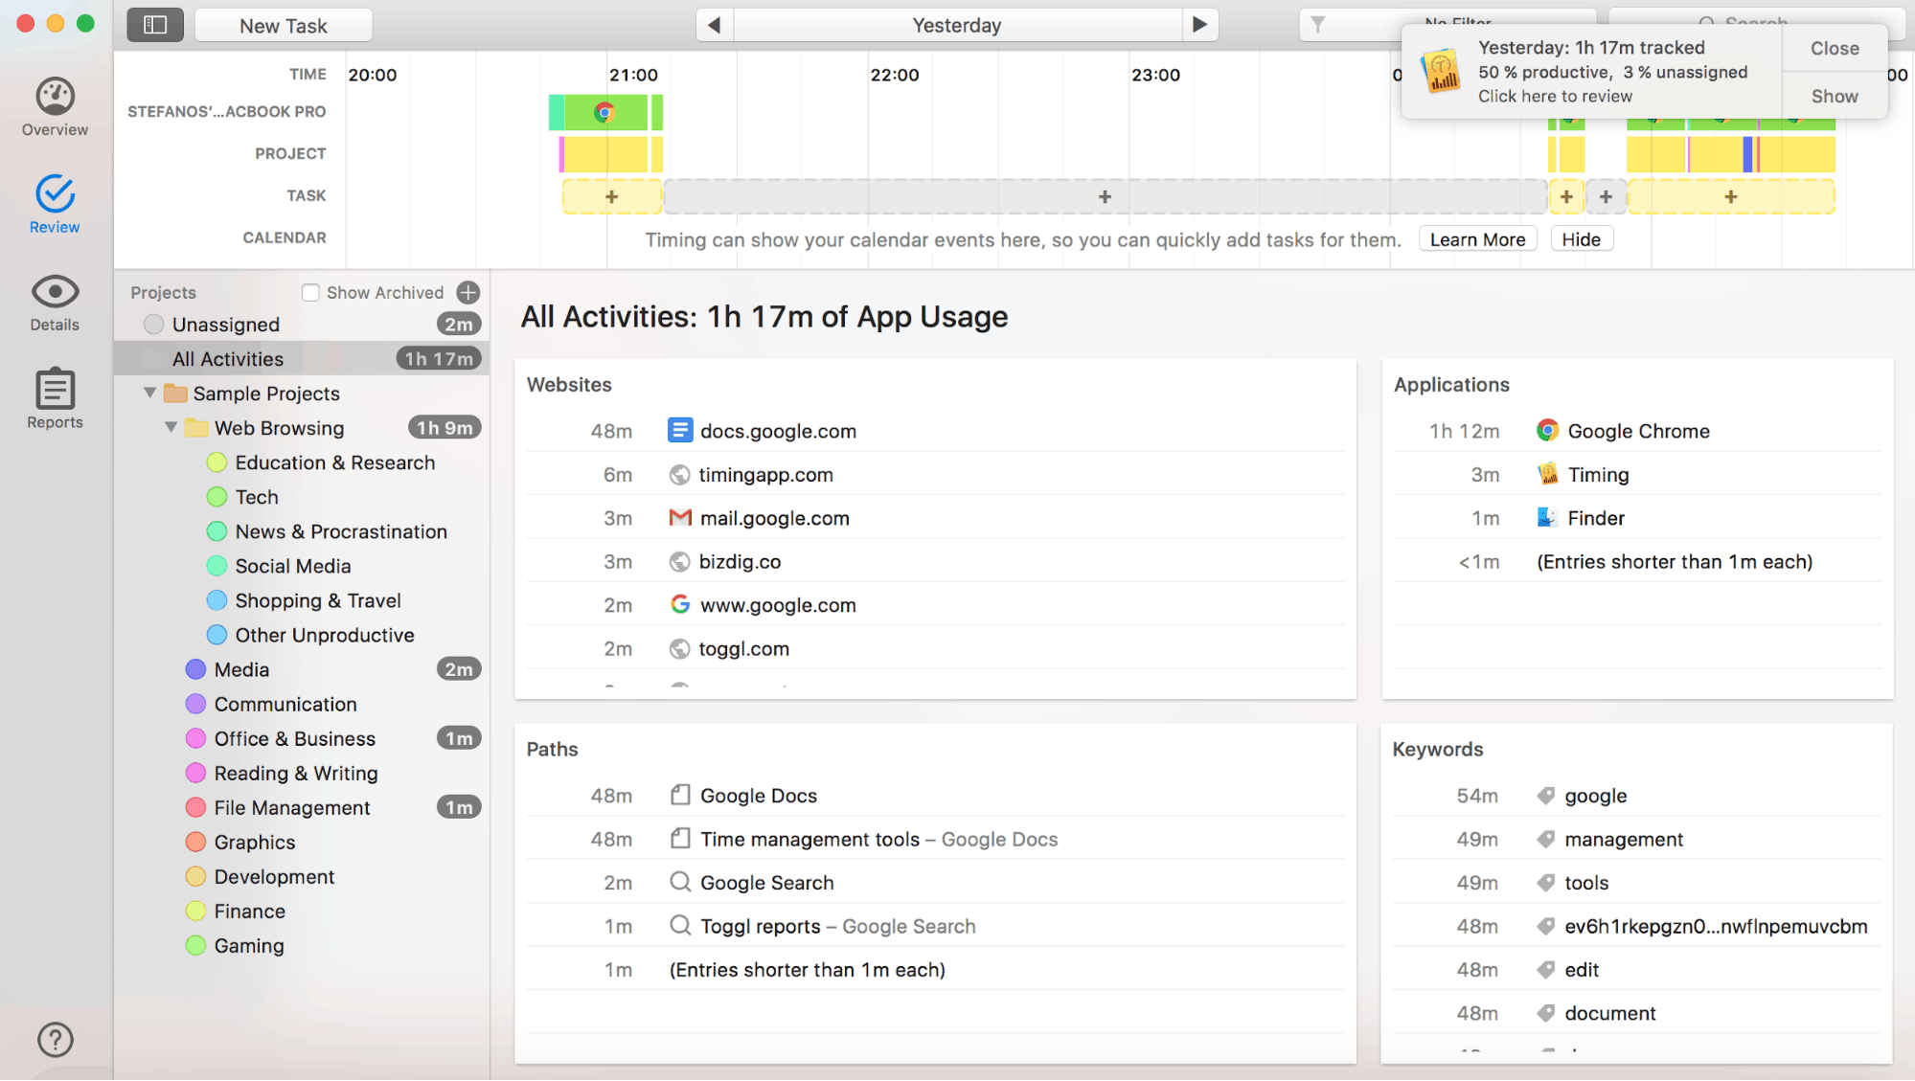The image size is (1915, 1081).
Task: Click the Tech project green color dot
Action: click(x=217, y=497)
